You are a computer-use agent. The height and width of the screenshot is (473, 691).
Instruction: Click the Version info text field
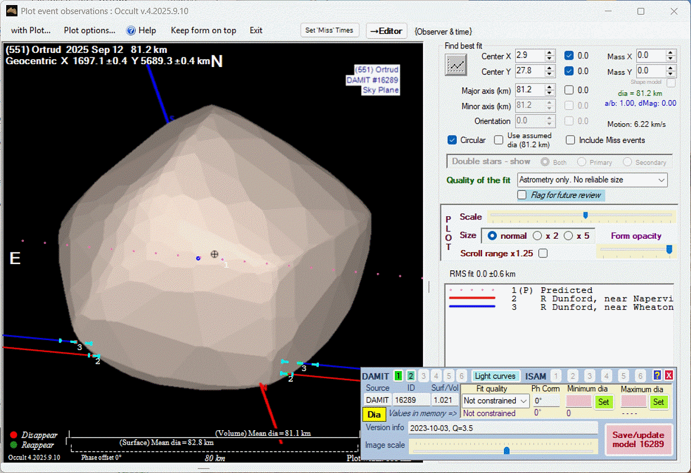(x=503, y=428)
